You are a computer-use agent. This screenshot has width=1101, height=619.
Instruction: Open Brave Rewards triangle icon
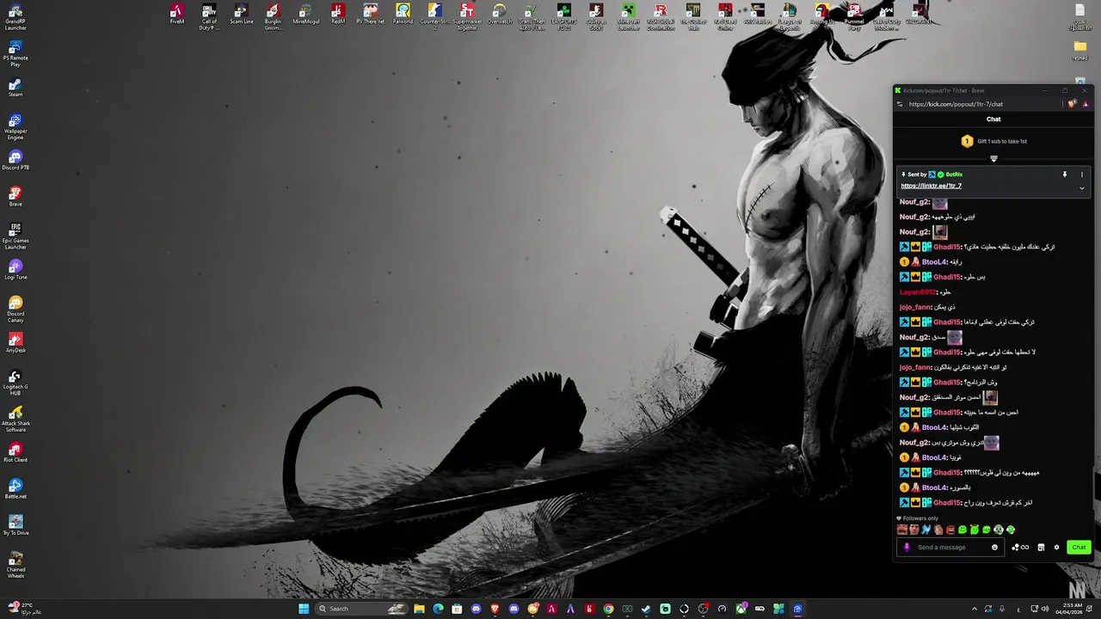pos(1086,104)
